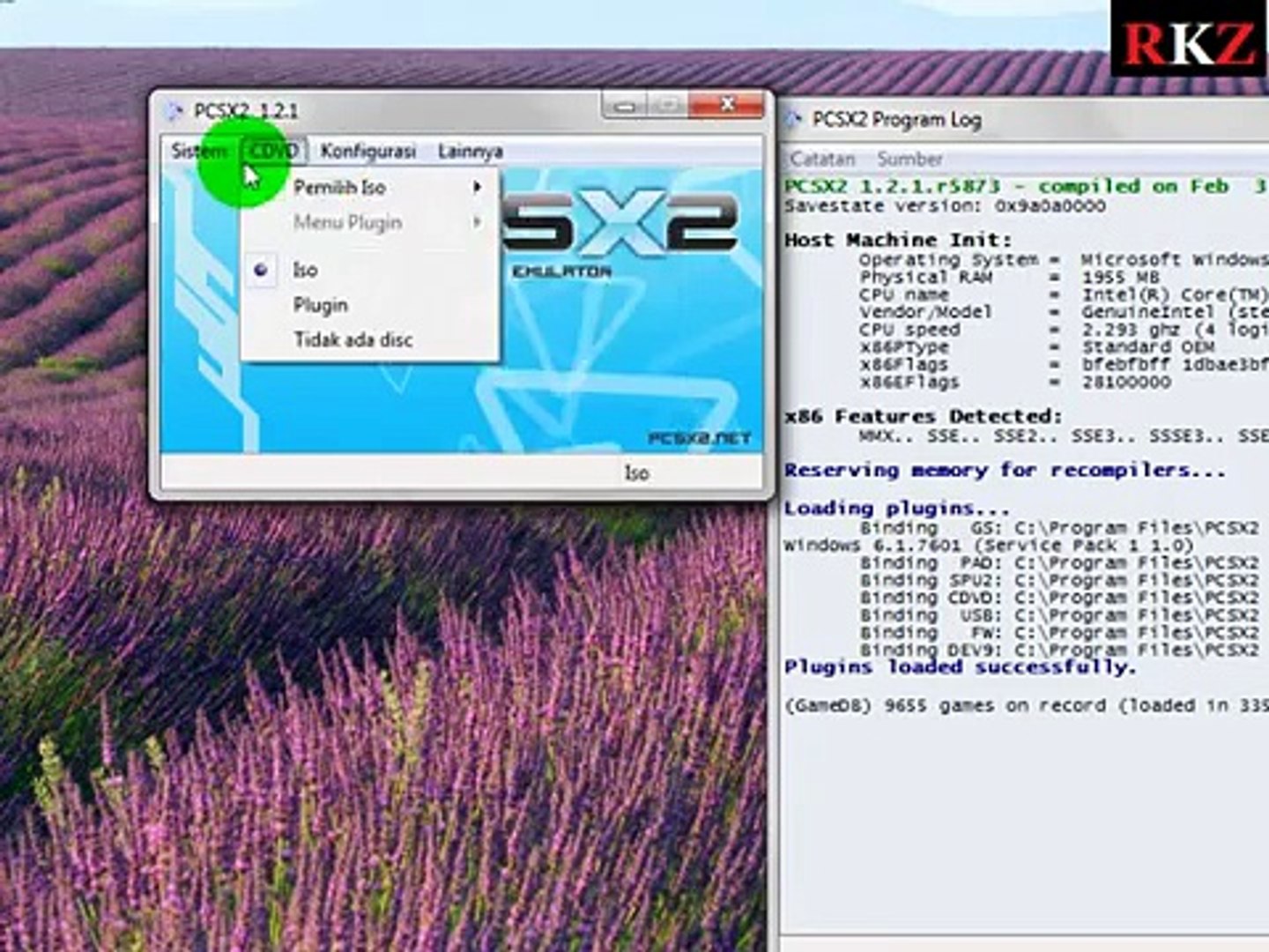Viewport: 1269px width, 952px height.
Task: Click the 'x86Flags' log label
Action: tap(903, 365)
